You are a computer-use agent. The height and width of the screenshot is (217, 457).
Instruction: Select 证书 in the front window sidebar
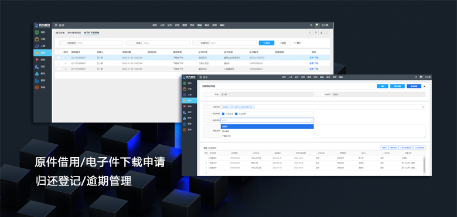[x=189, y=101]
